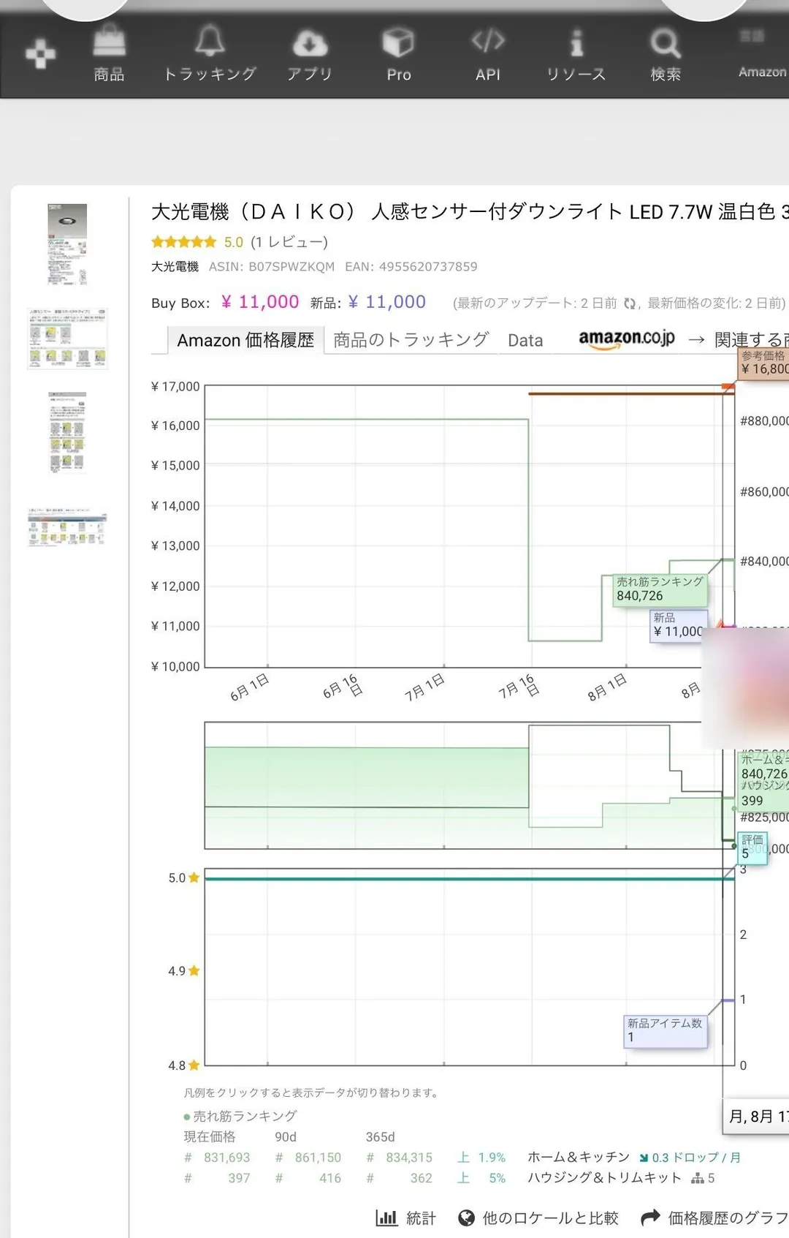
Task: Open the Amazon language selector
Action: click(763, 54)
